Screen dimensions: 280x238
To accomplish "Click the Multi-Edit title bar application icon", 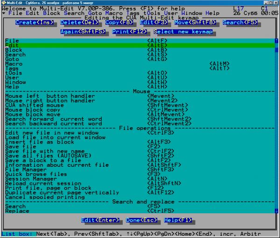I will [3, 3].
